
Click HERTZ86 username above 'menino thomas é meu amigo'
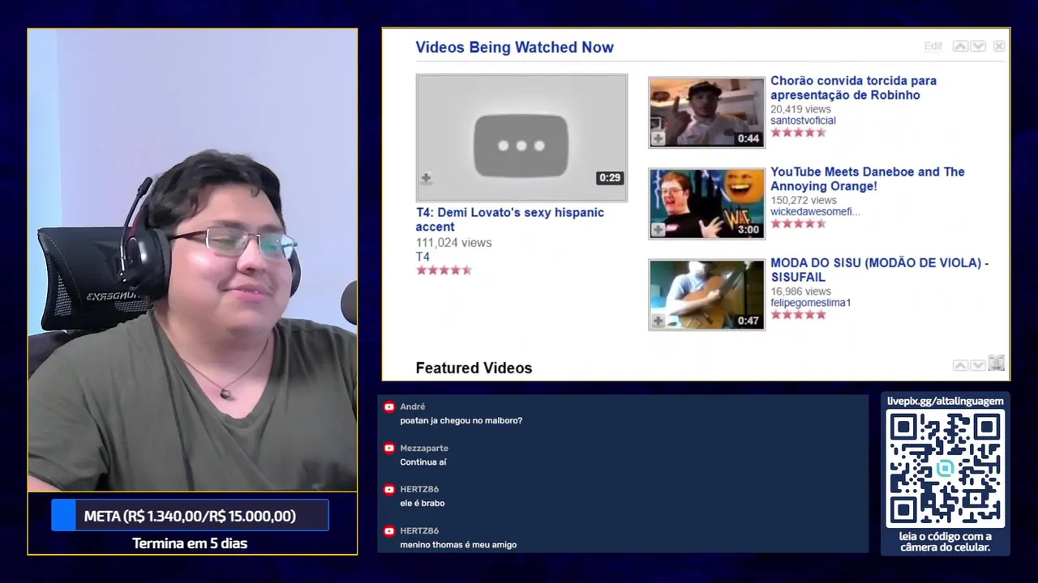419,530
